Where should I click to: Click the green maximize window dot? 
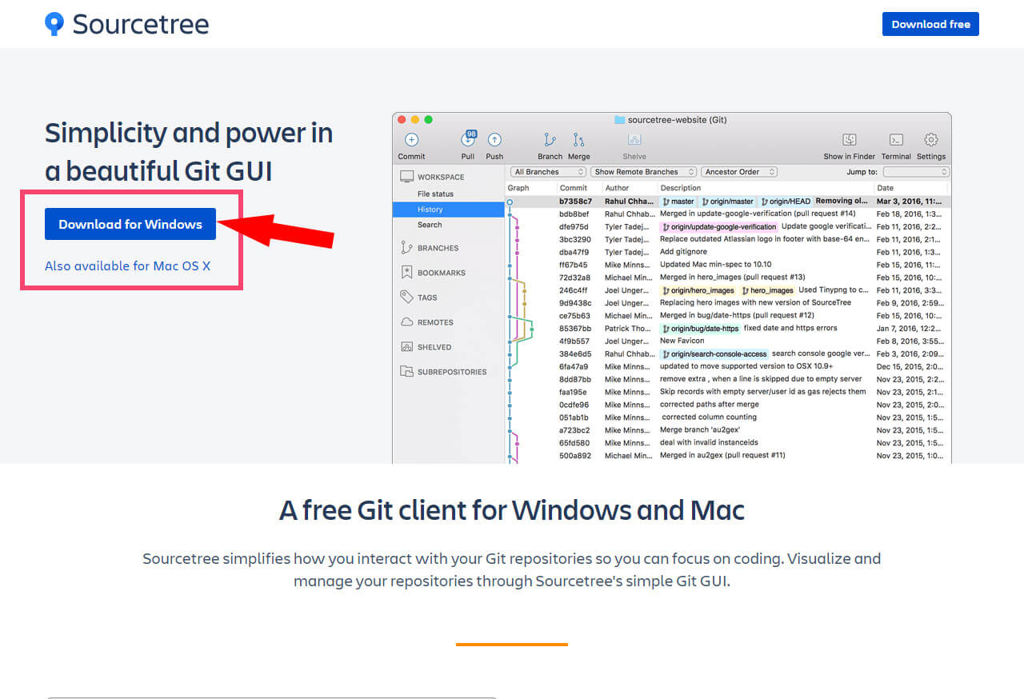coord(428,120)
